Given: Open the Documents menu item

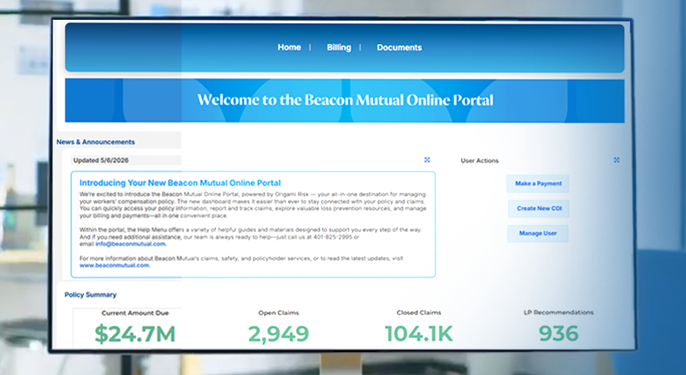Looking at the screenshot, I should (x=399, y=47).
